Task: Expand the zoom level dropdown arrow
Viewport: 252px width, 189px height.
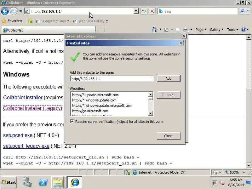Action: click(244, 172)
